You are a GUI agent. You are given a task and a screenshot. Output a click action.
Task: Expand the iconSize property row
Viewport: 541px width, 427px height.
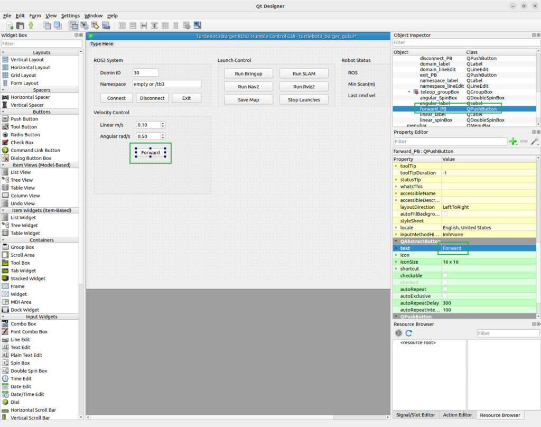pyautogui.click(x=396, y=262)
